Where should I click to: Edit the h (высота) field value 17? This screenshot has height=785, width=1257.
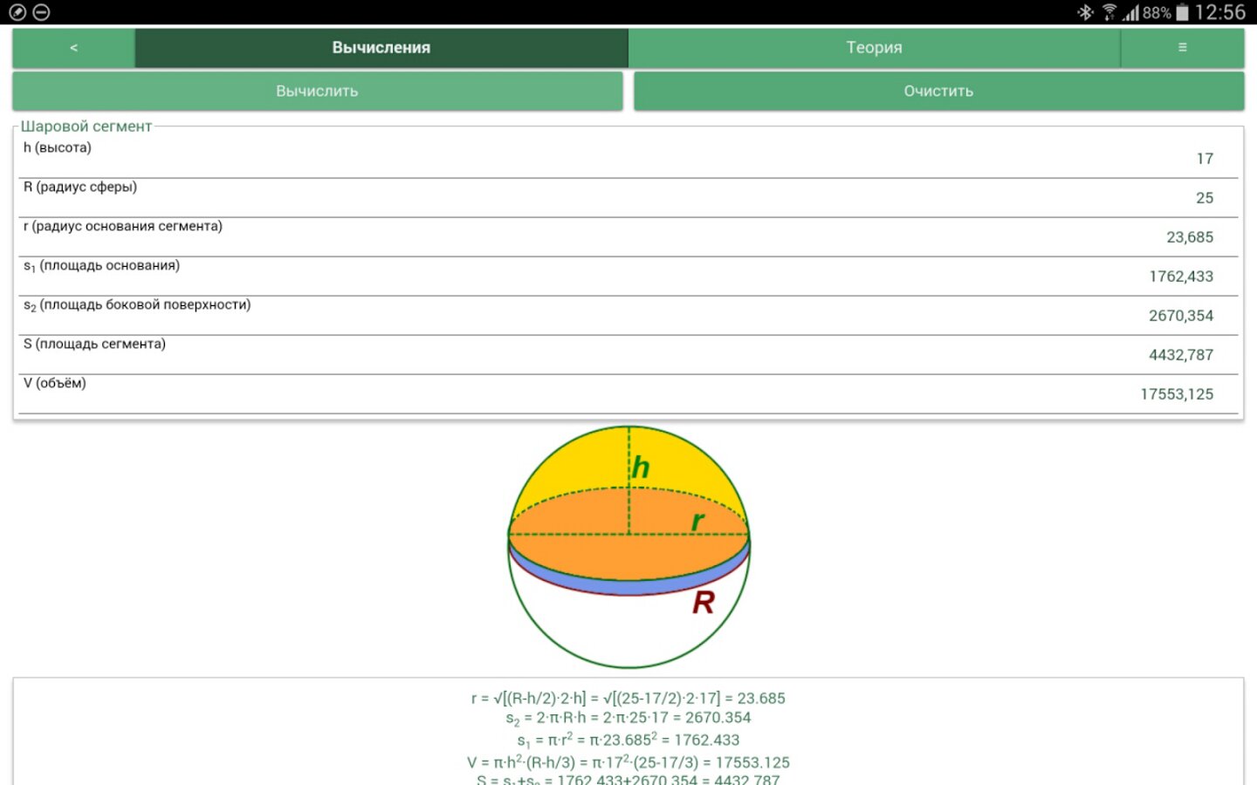628,159
